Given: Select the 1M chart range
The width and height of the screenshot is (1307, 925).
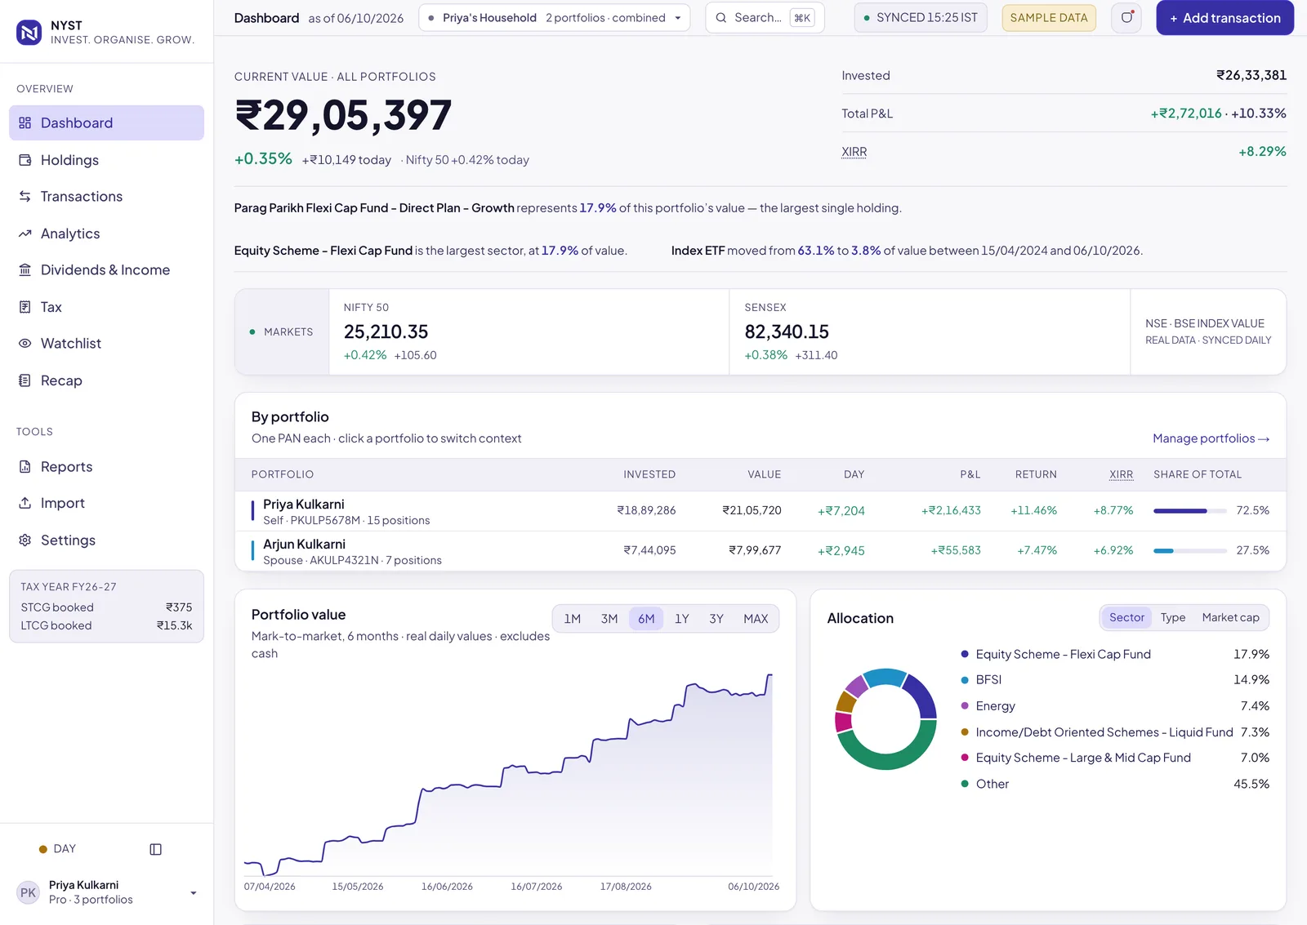Looking at the screenshot, I should click(x=573, y=619).
